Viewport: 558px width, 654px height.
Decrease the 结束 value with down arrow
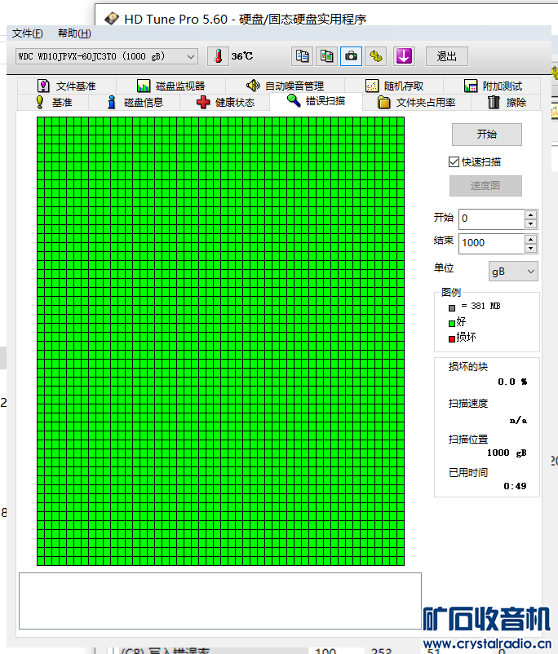click(530, 248)
